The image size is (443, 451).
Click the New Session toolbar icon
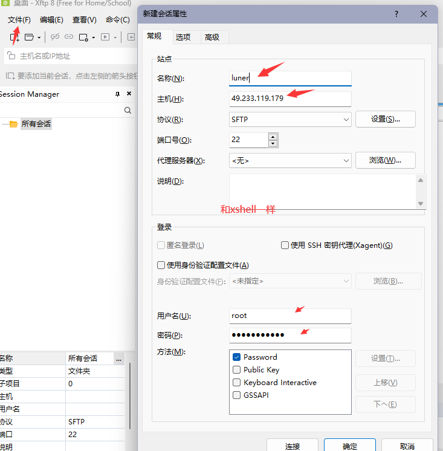[15, 37]
